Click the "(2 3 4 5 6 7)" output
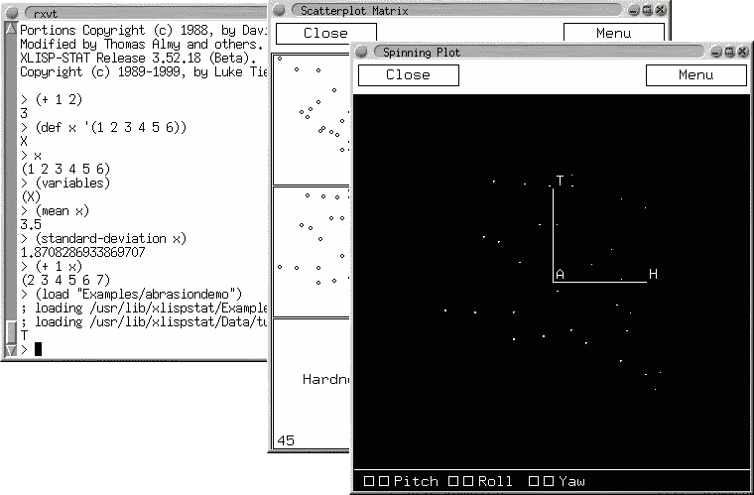Screen dimensions: 754x495 (65, 281)
